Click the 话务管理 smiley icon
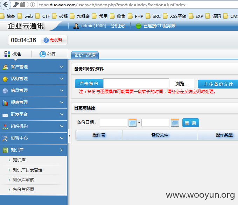 (5, 79)
